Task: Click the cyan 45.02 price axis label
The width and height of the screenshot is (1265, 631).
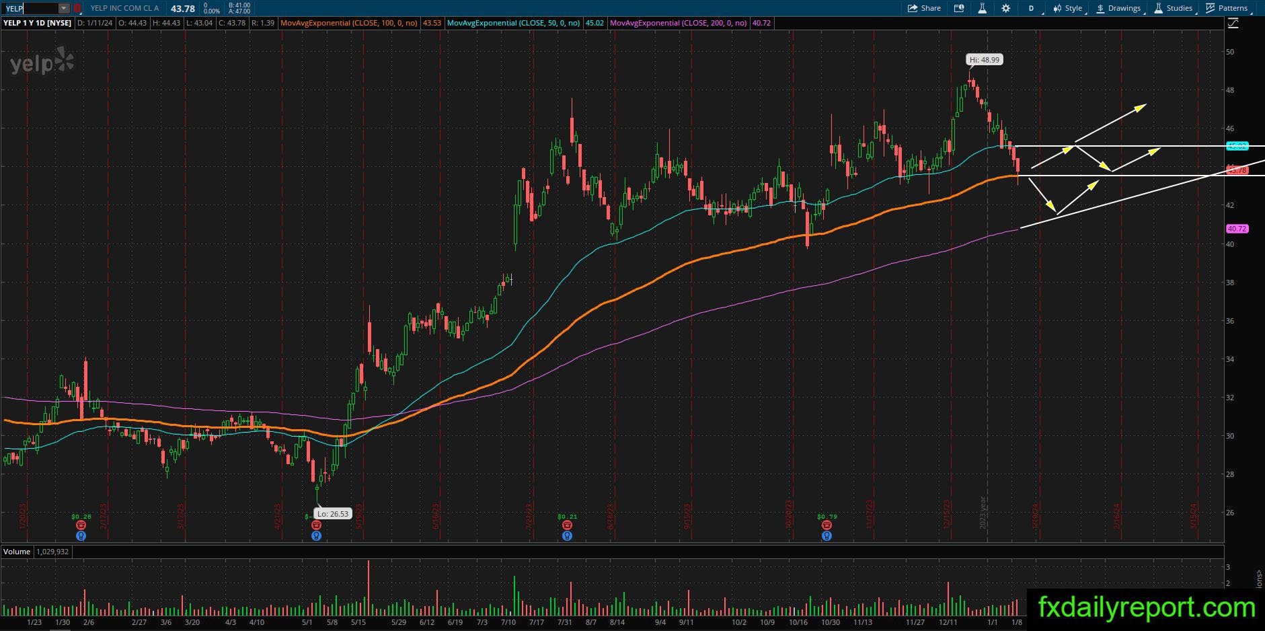Action: tap(1237, 146)
